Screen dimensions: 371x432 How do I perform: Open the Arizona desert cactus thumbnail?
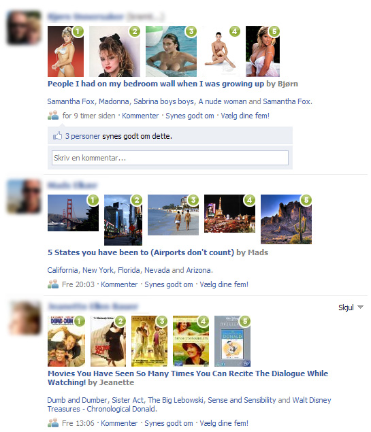tap(286, 219)
